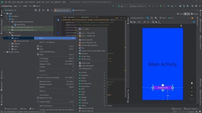Open the Project panel options gear
The image size is (202, 113).
[48, 10]
